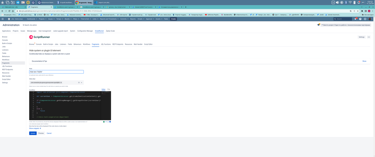Open the Tempo dropdown menu
The height and width of the screenshot is (157, 375).
(59, 19)
